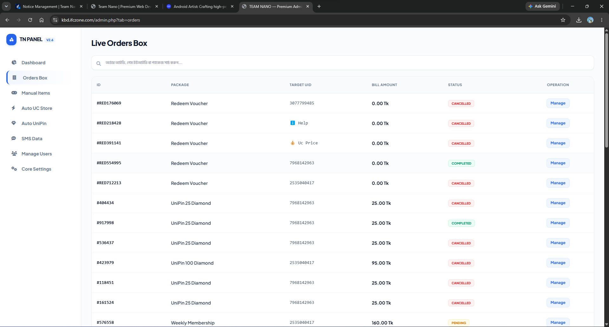Click Manage for order #RED218428
Screen dimensions: 609x327
click(558, 123)
